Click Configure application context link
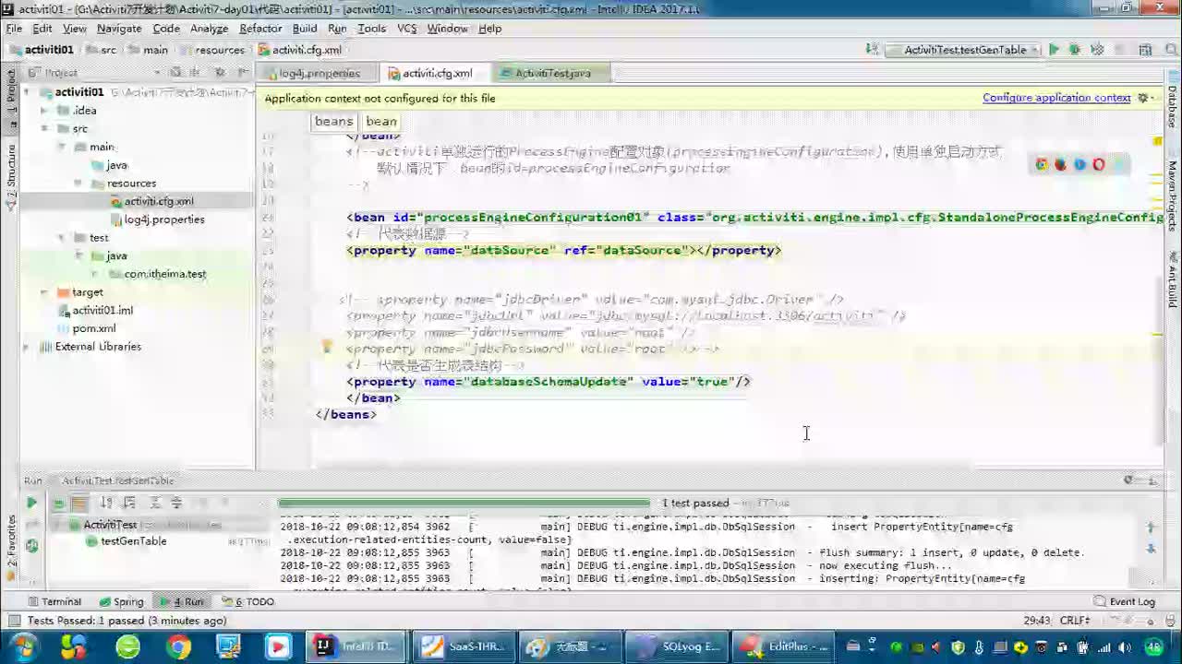1182x664 pixels. click(1056, 98)
